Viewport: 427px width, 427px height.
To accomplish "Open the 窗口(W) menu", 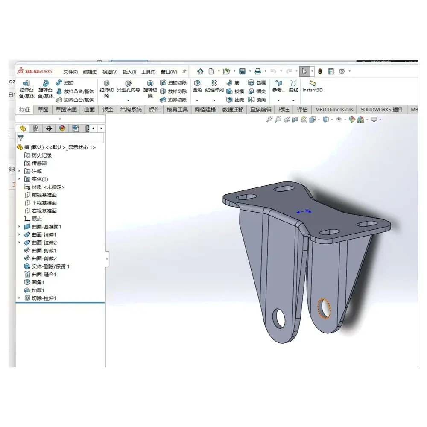I will coord(169,72).
